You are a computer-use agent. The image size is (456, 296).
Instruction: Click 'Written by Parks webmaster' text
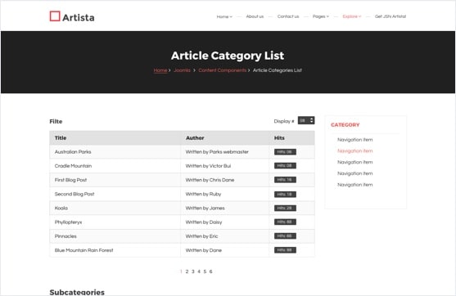coord(217,152)
